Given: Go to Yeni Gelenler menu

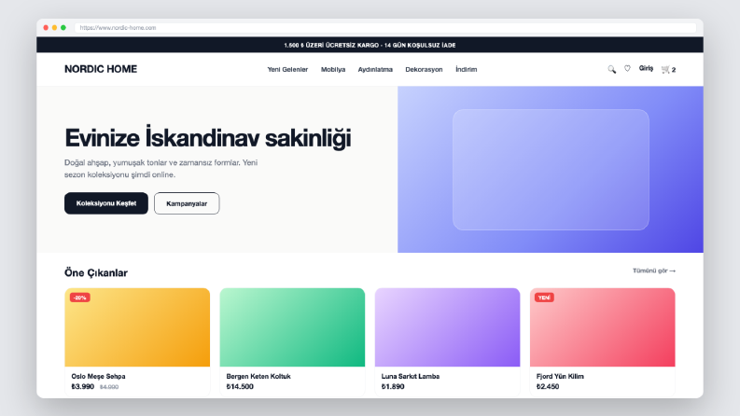Looking at the screenshot, I should click(287, 69).
